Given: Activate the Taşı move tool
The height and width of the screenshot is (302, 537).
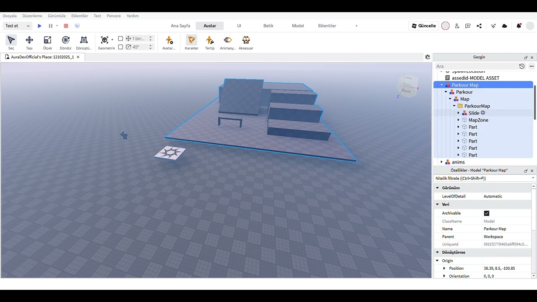Looking at the screenshot, I should pos(29,43).
